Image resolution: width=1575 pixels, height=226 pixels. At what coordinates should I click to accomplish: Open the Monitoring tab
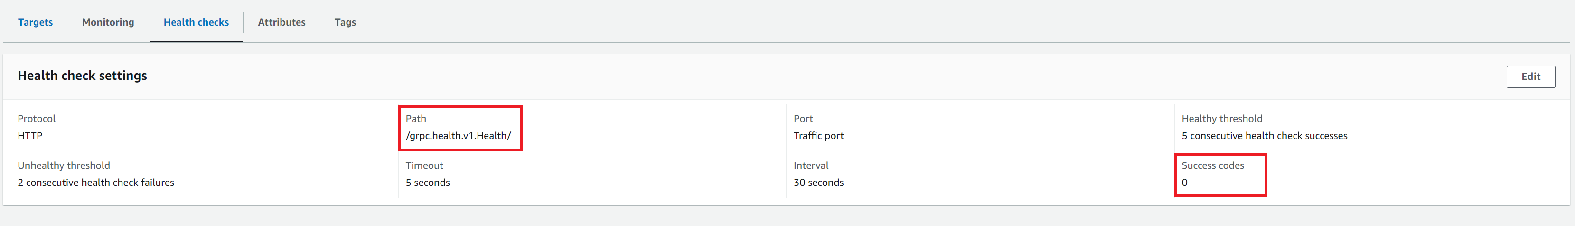pos(108,22)
